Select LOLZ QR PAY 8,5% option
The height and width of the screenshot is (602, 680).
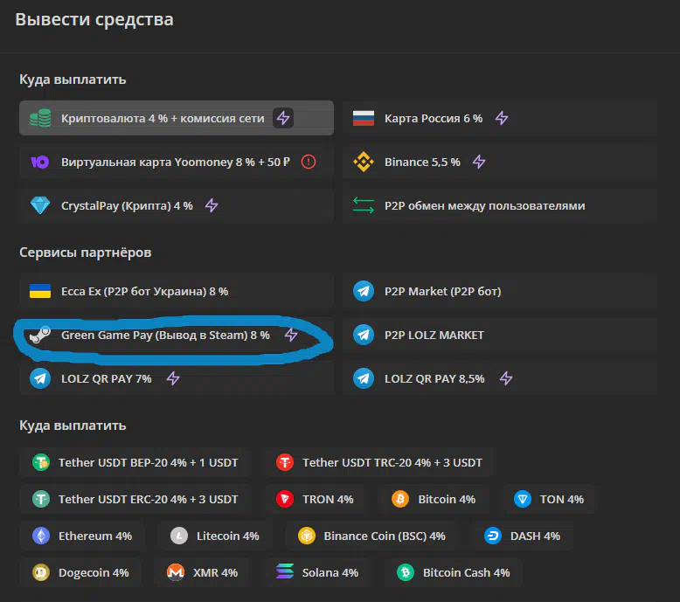click(x=500, y=378)
